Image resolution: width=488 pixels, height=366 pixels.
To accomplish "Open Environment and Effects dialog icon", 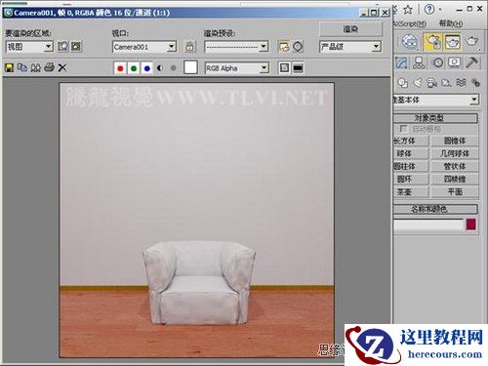I will (298, 47).
